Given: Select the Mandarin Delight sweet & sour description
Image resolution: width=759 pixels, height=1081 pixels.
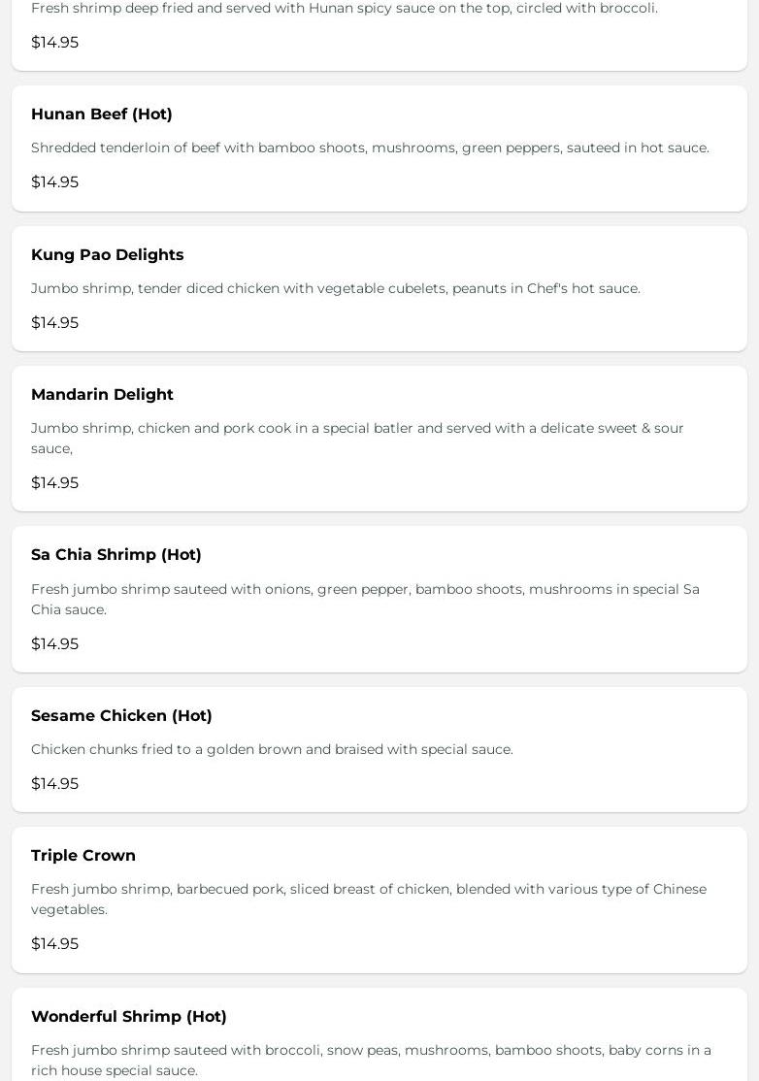Looking at the screenshot, I should point(357,438).
